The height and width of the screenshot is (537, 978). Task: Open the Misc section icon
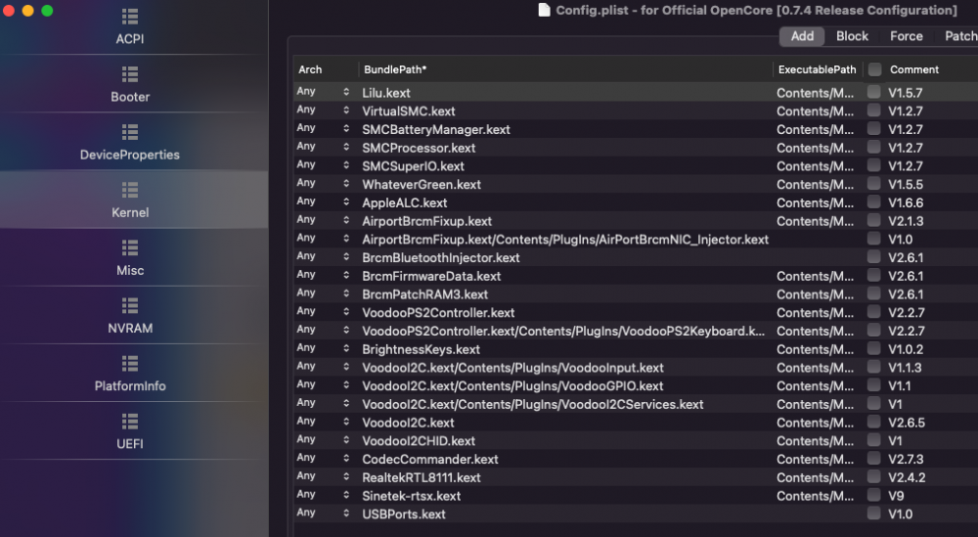click(x=130, y=248)
